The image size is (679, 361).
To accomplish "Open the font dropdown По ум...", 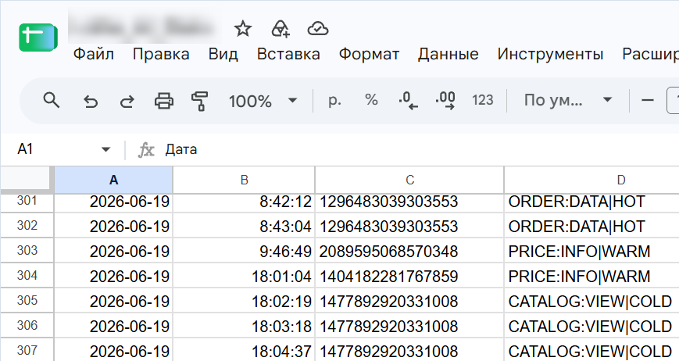I will [x=568, y=101].
